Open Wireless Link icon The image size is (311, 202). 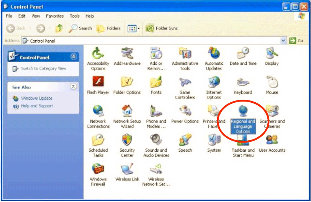(x=127, y=169)
